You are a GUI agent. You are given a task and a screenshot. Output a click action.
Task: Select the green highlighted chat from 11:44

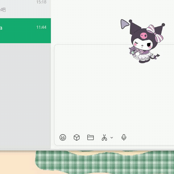tap(25, 31)
